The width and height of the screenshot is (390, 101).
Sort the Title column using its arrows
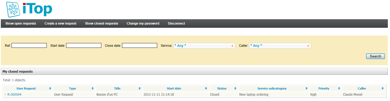pyautogui.click(x=139, y=88)
